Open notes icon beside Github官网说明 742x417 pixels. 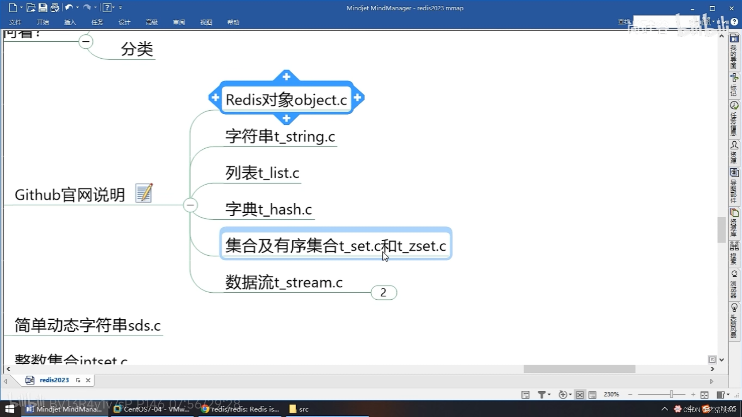point(144,193)
